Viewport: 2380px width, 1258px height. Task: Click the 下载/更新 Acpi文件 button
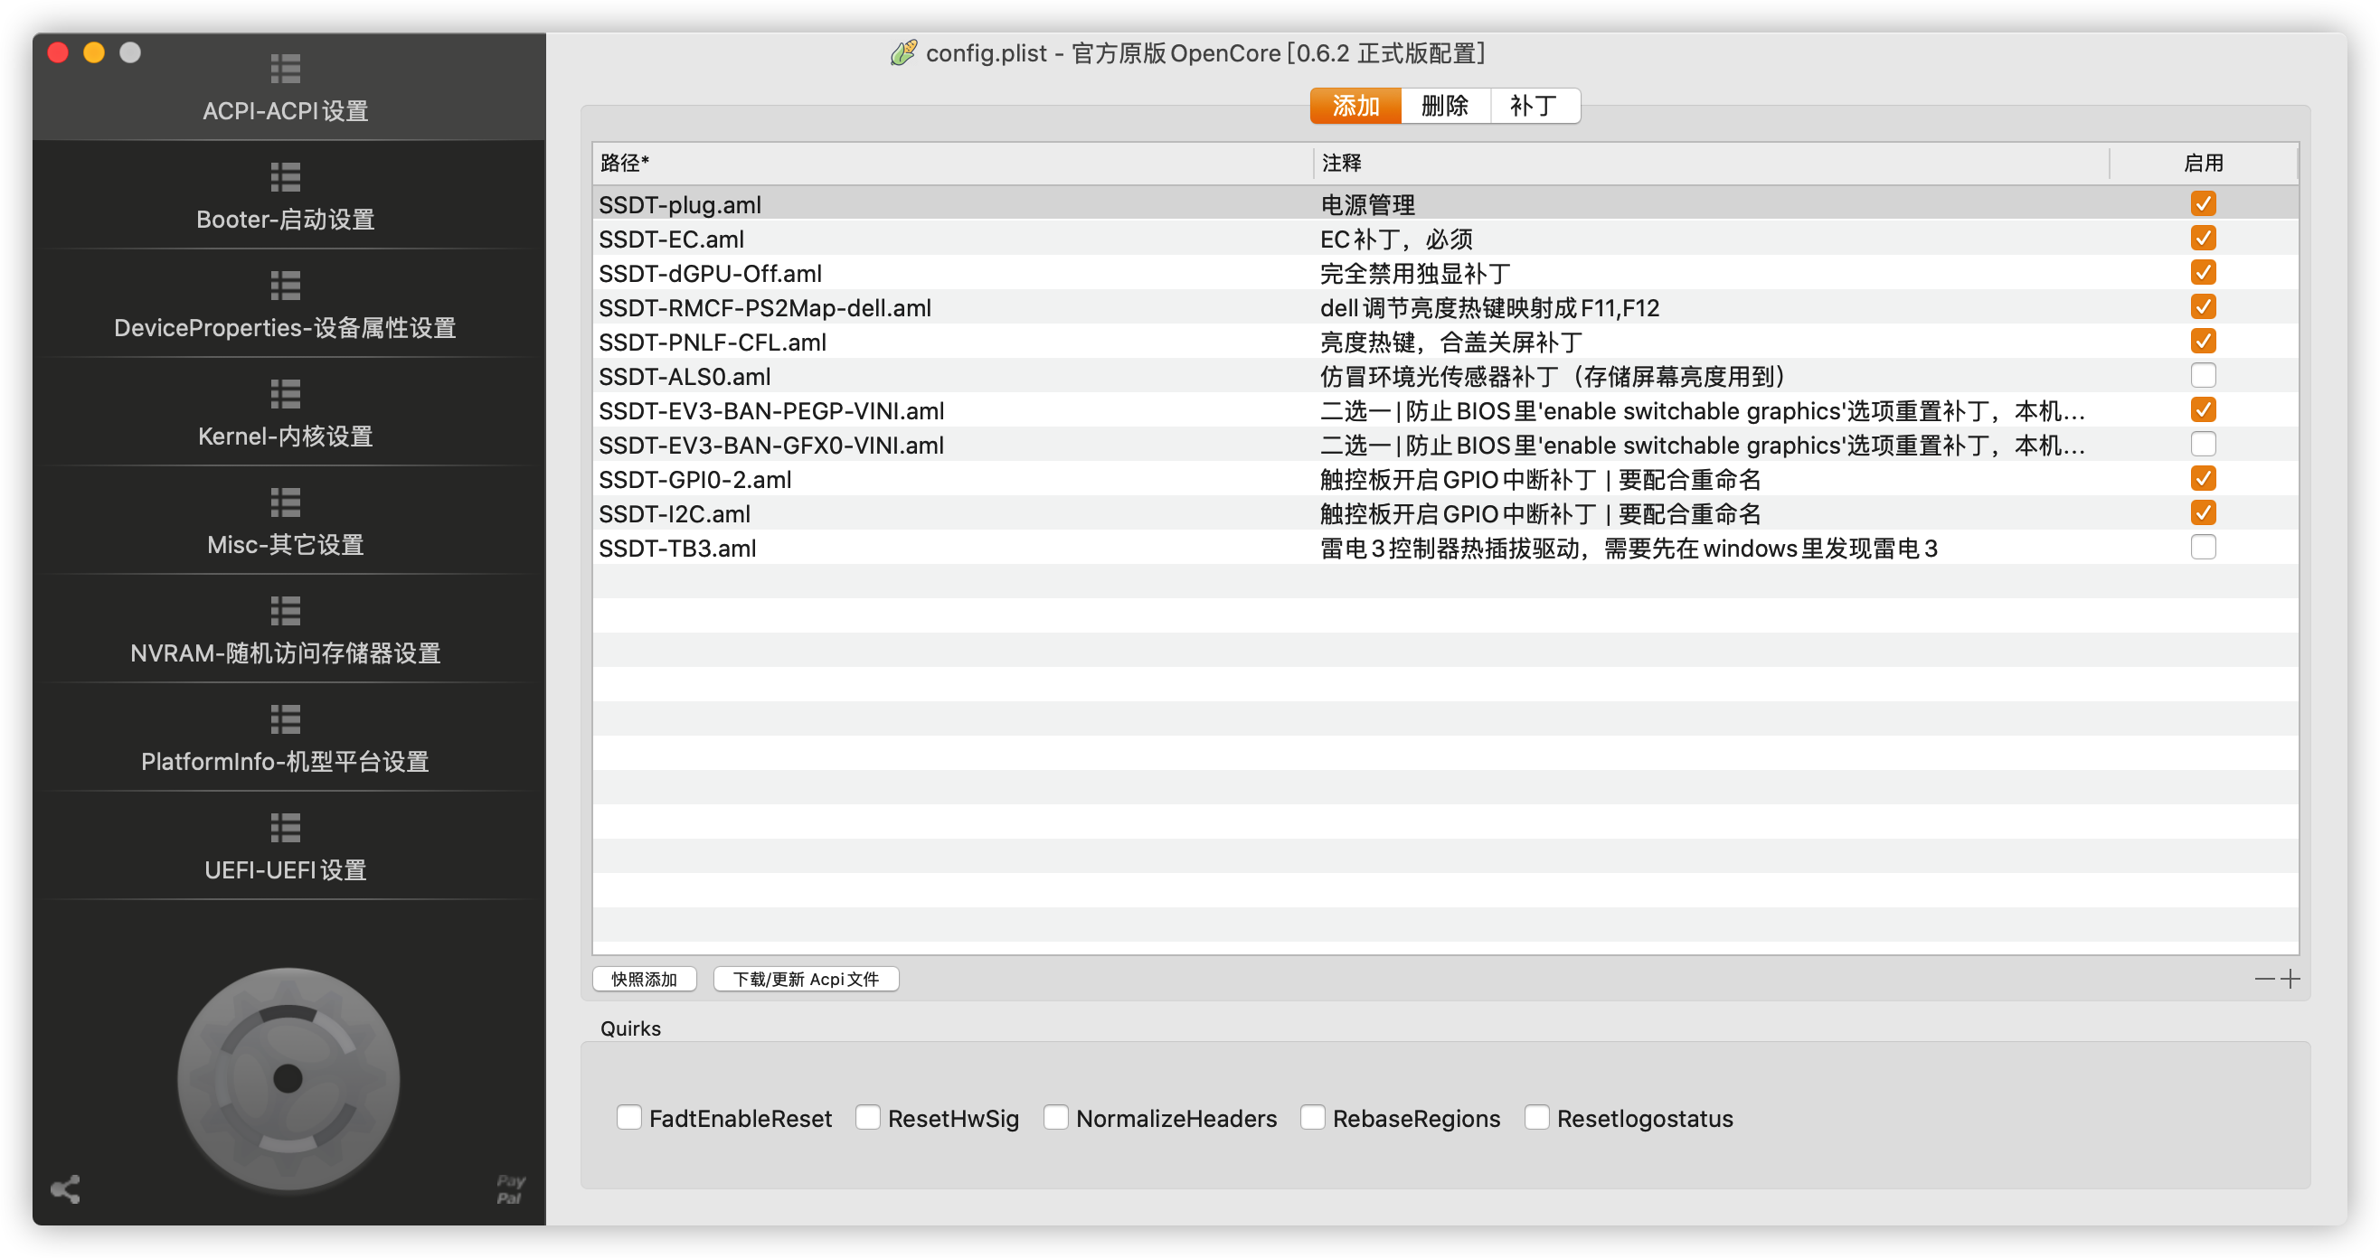click(806, 979)
